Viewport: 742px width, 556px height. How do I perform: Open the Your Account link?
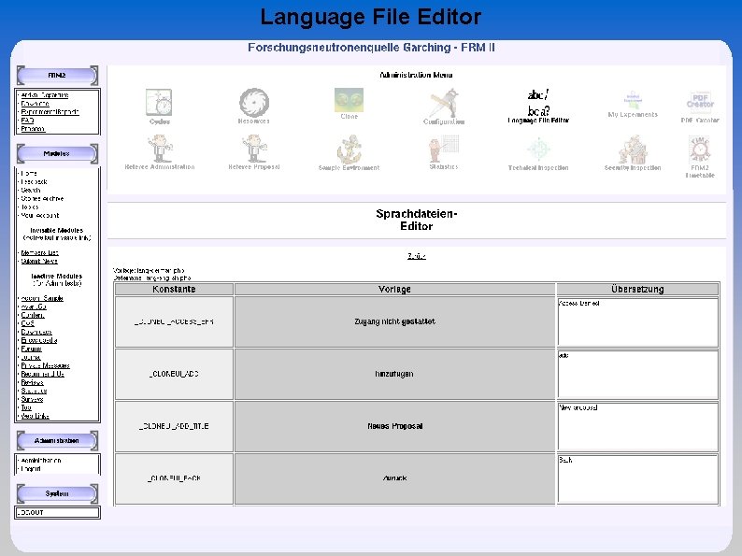pos(40,215)
